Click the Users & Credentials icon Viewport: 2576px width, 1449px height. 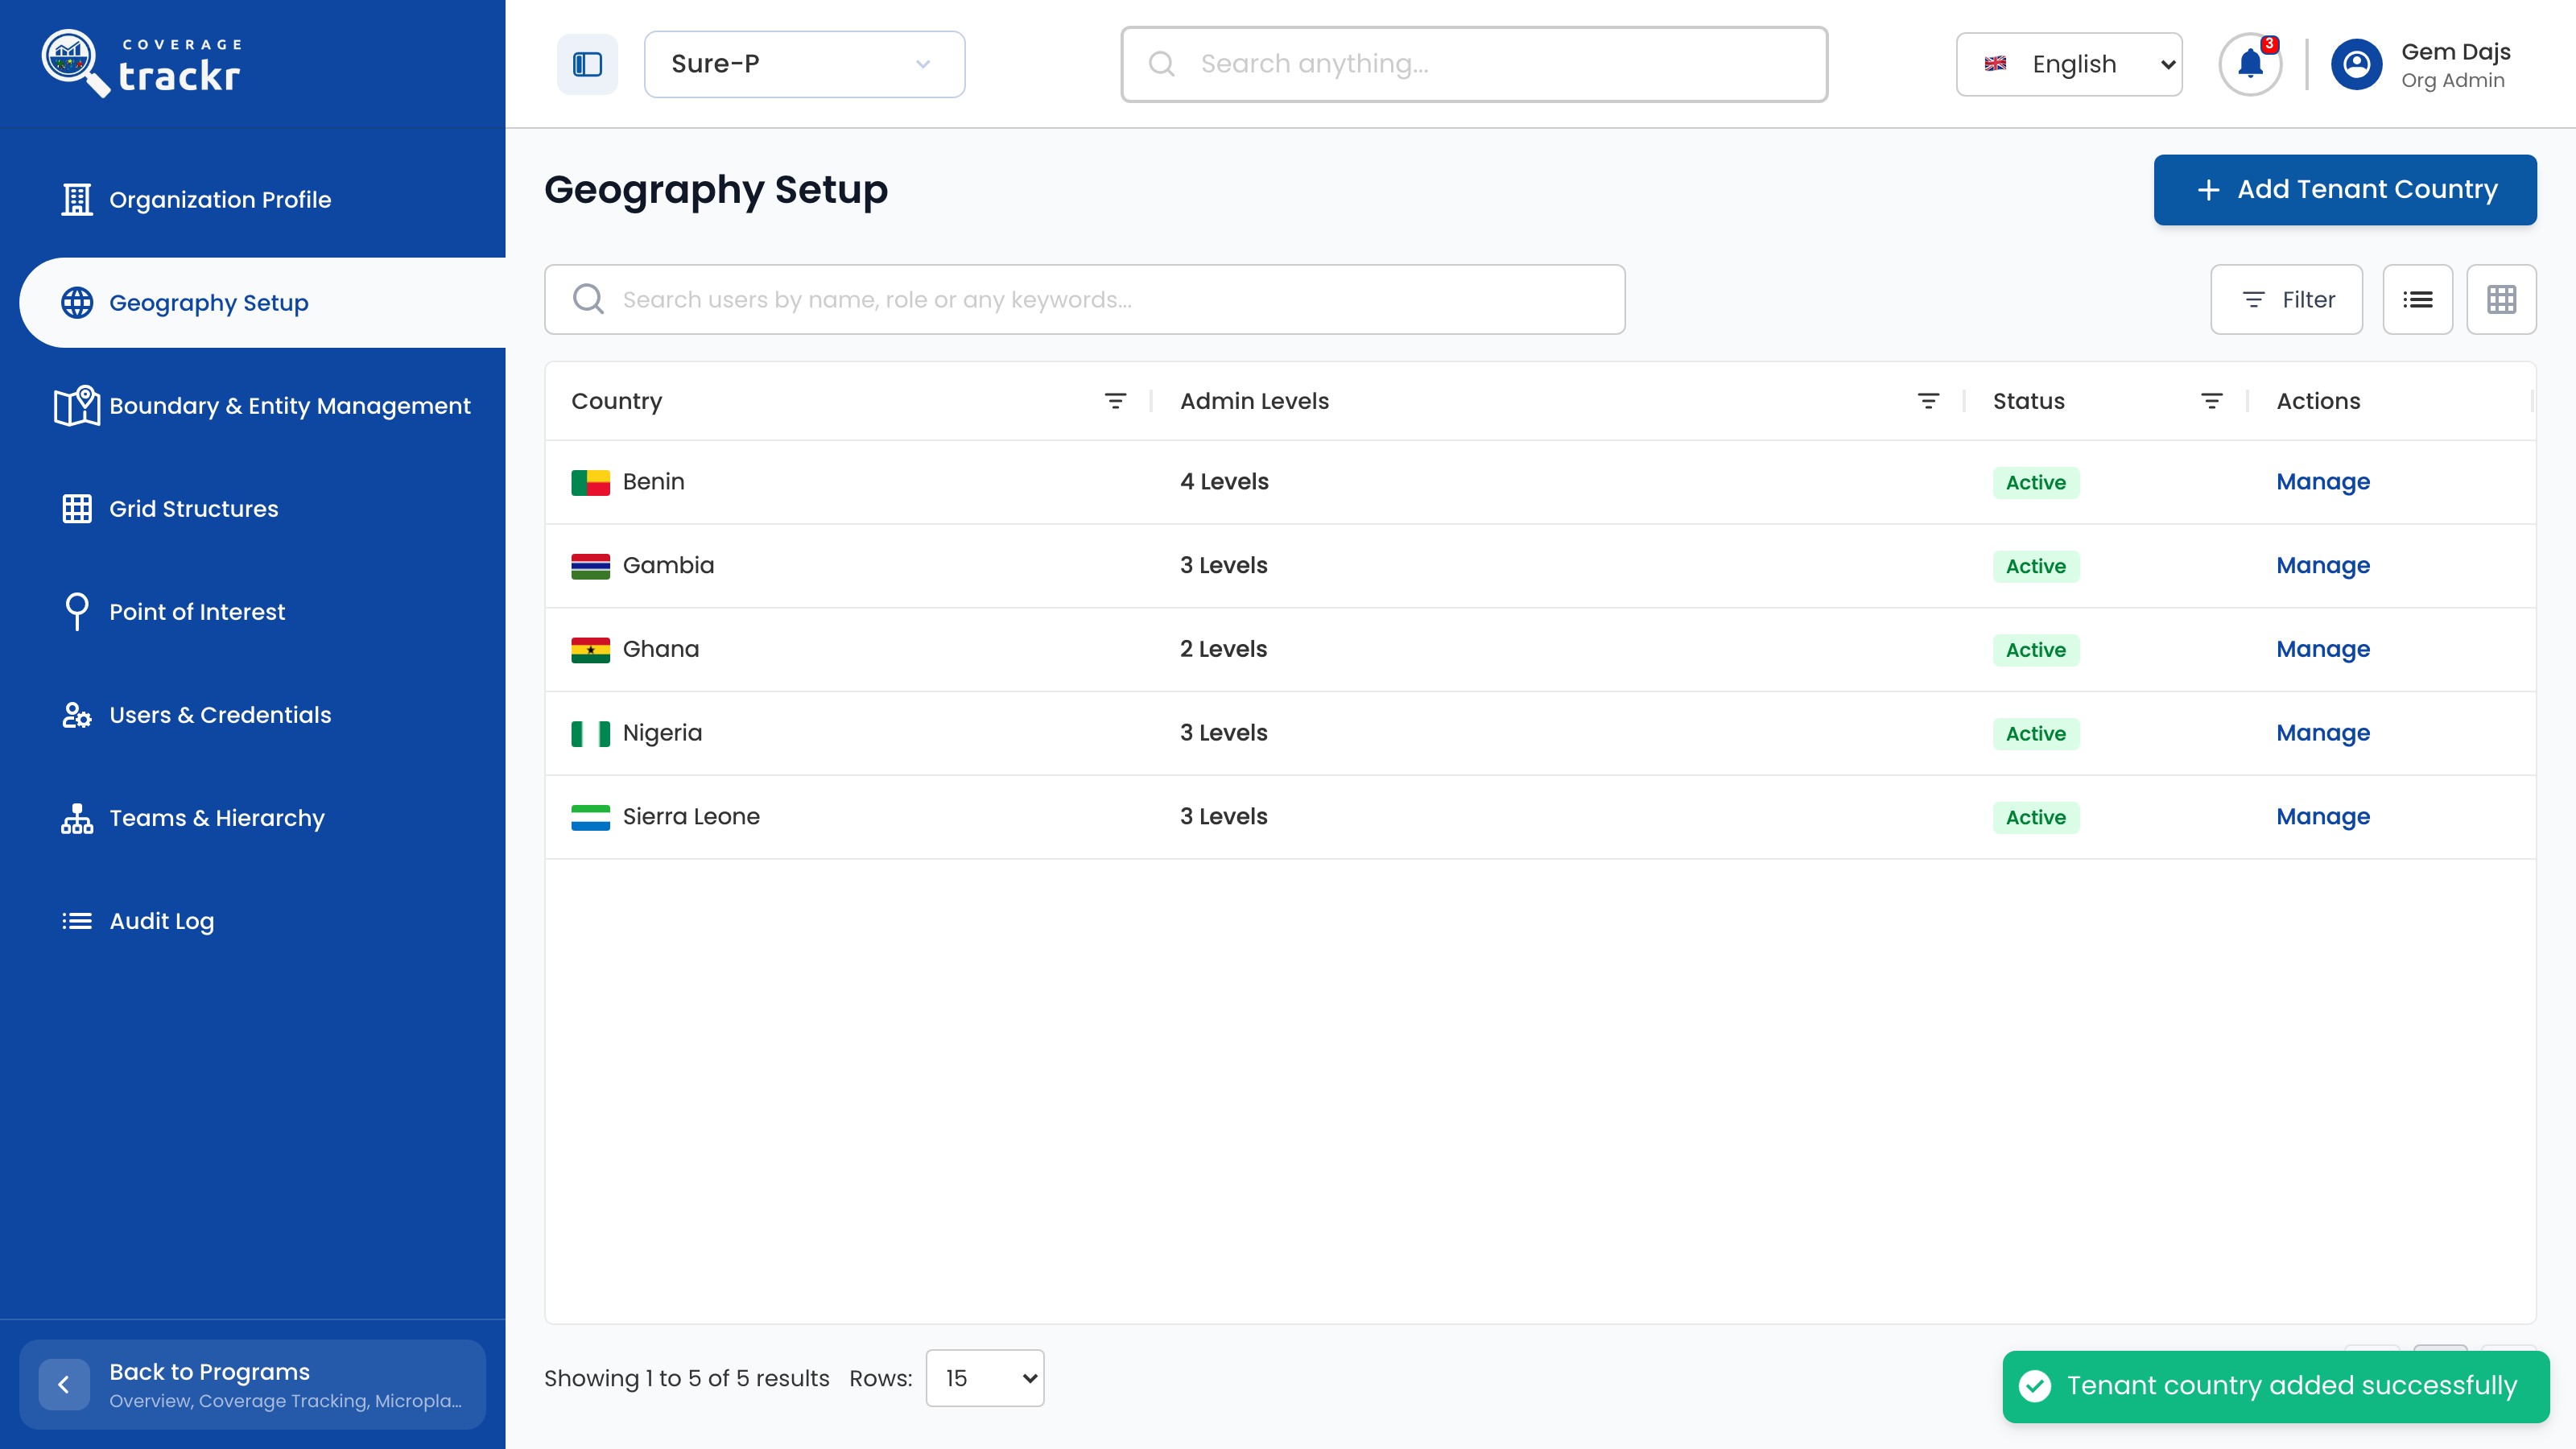point(77,715)
